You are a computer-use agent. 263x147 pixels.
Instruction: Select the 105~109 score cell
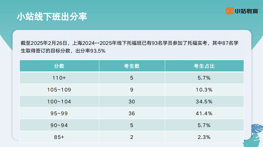(x=59, y=90)
